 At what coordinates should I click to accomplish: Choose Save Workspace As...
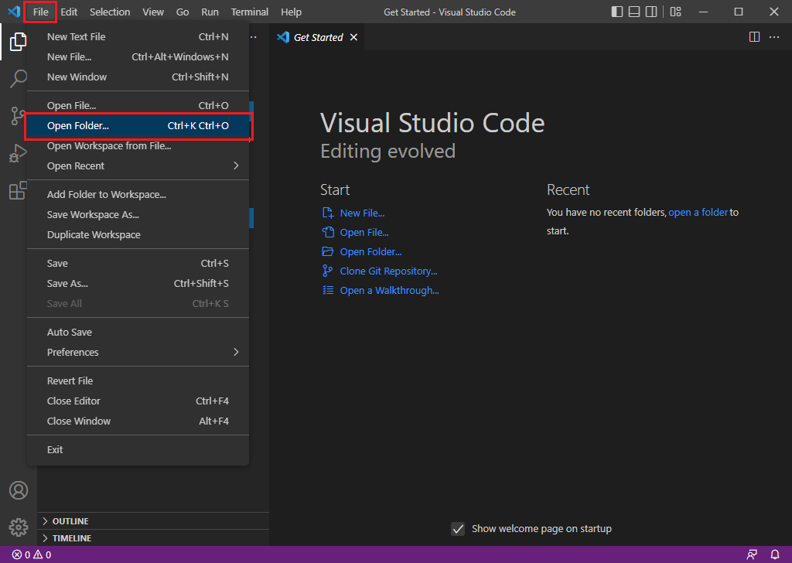[x=138, y=214]
